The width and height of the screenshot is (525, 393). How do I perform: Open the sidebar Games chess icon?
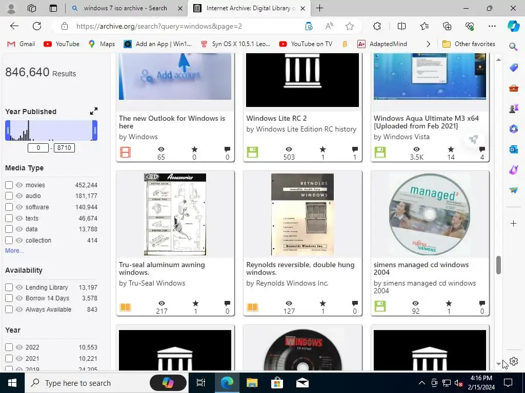[x=513, y=108]
